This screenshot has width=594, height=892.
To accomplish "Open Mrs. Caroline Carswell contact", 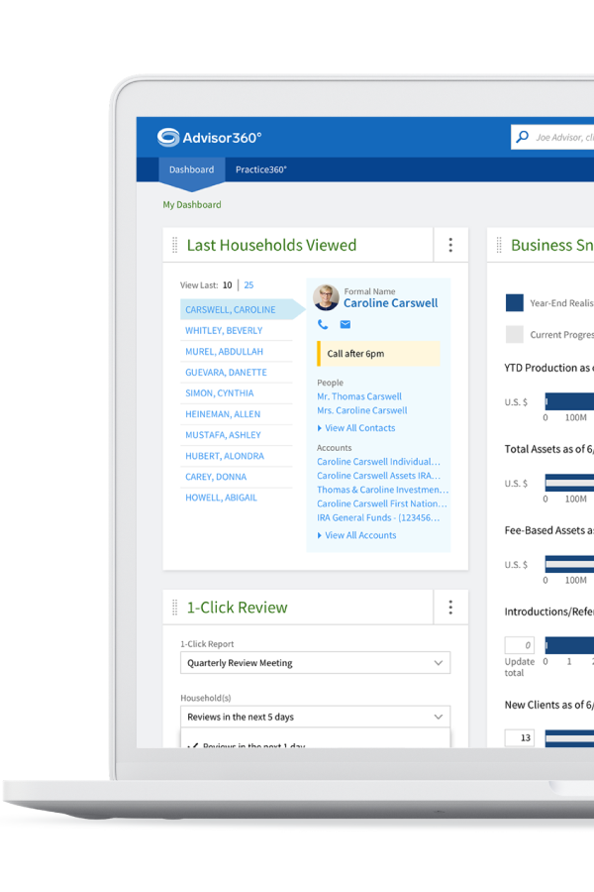I will (362, 410).
